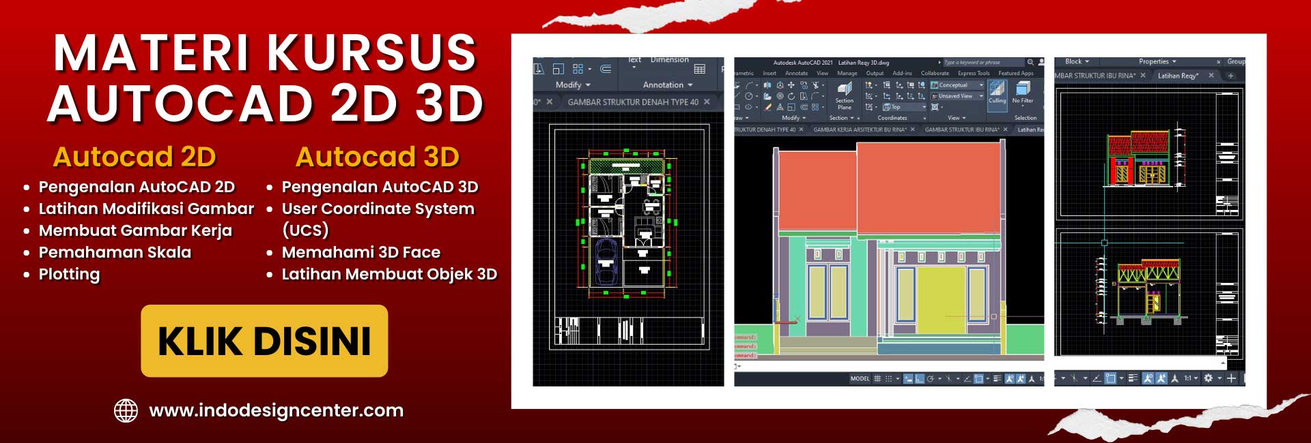Toggle ortho mode in middle status bar
The image size is (1311, 443).
(x=919, y=378)
